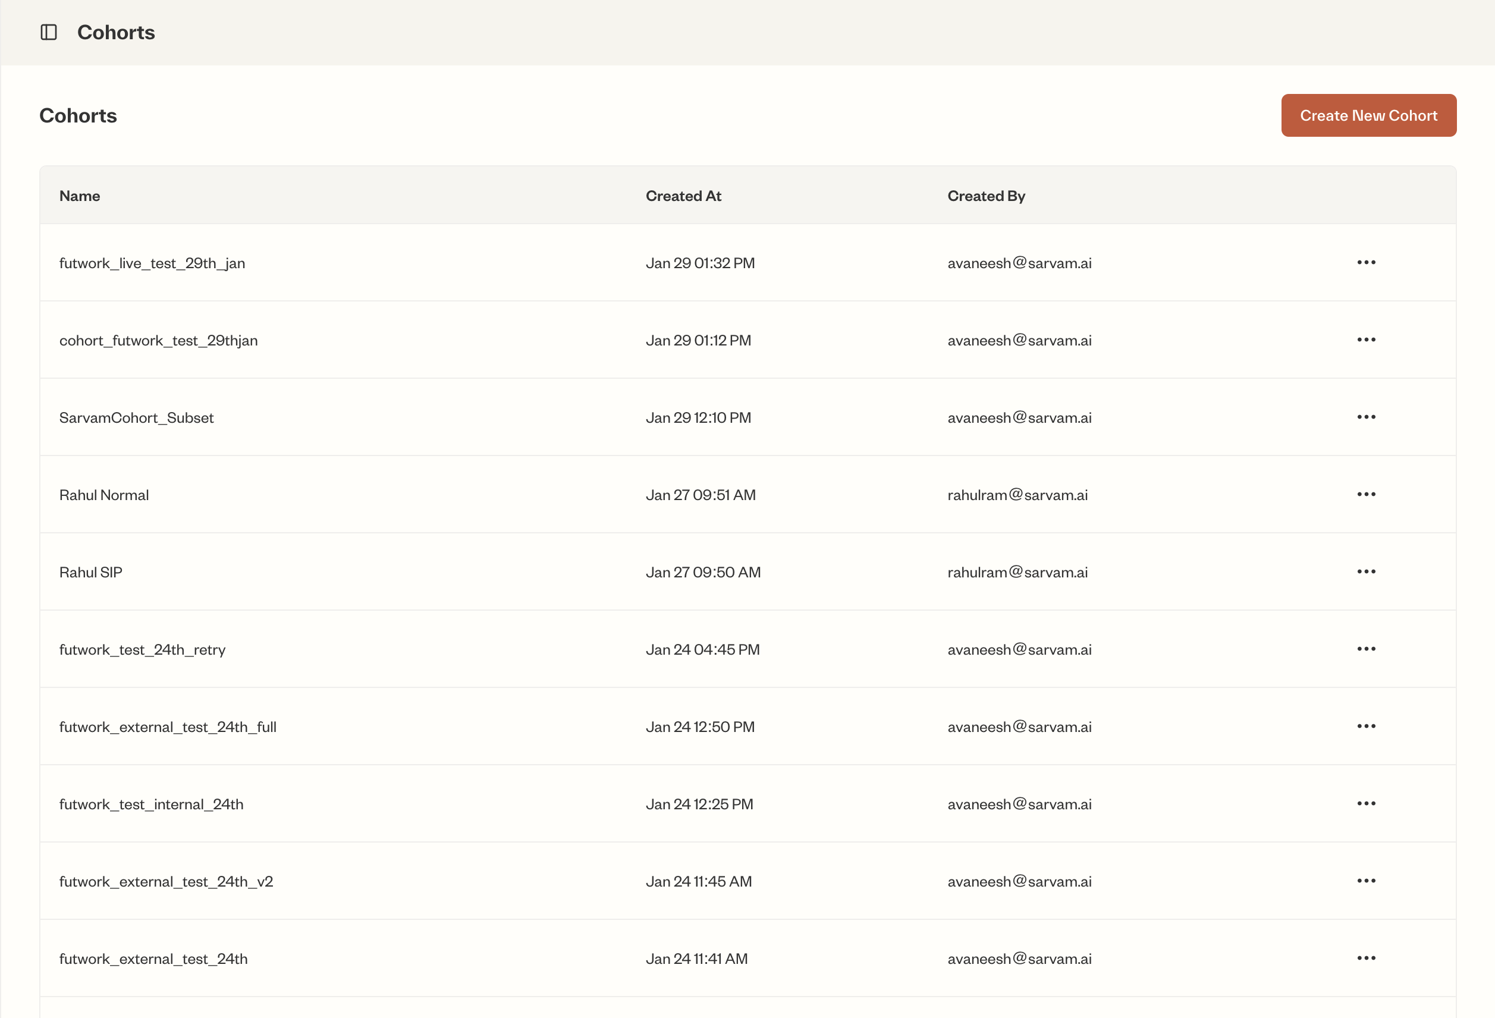Click Create New Cohort button
This screenshot has width=1495, height=1018.
(x=1368, y=115)
